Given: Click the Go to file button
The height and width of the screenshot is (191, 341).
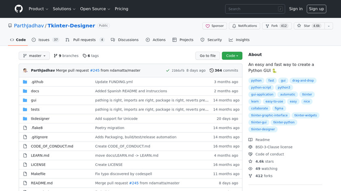Looking at the screenshot, I should tap(207, 56).
